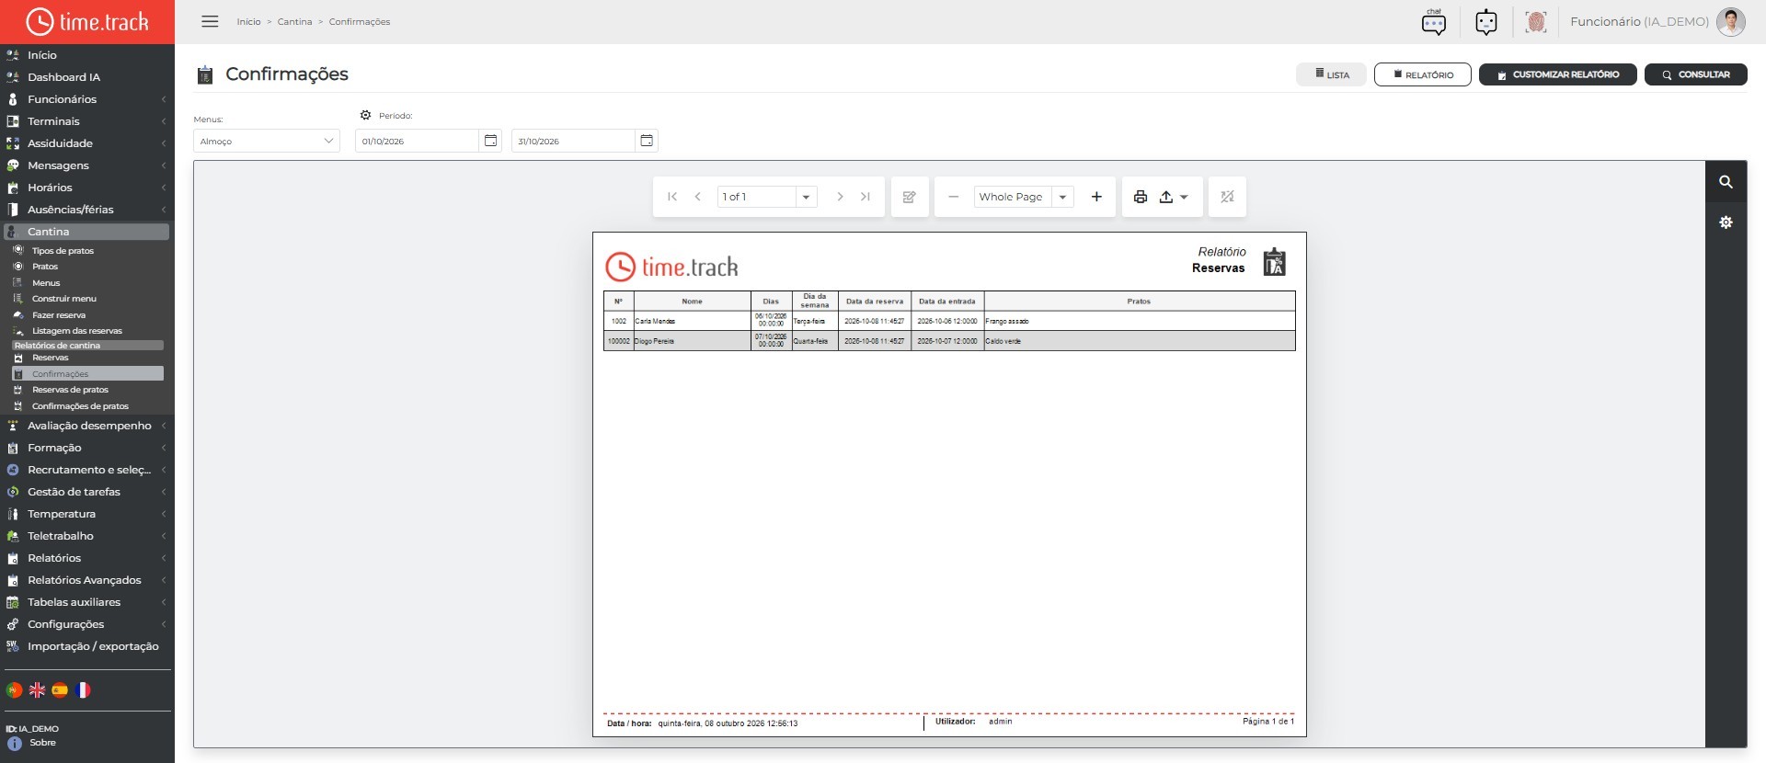
Task: Open end date calendar picker
Action: 647,141
